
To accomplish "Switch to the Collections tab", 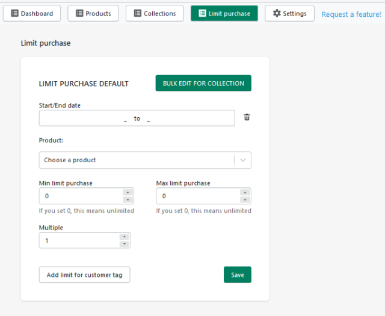I will [155, 13].
